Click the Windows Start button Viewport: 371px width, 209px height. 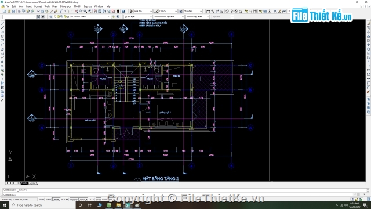click(5, 205)
